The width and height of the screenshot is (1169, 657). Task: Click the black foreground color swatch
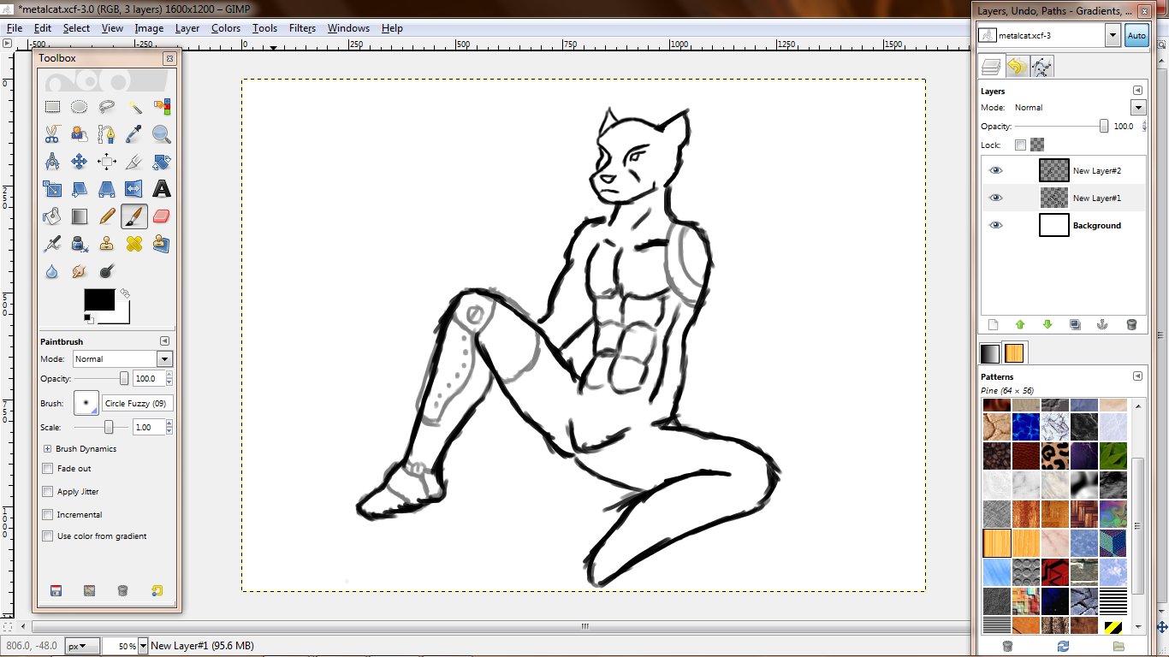coord(98,299)
